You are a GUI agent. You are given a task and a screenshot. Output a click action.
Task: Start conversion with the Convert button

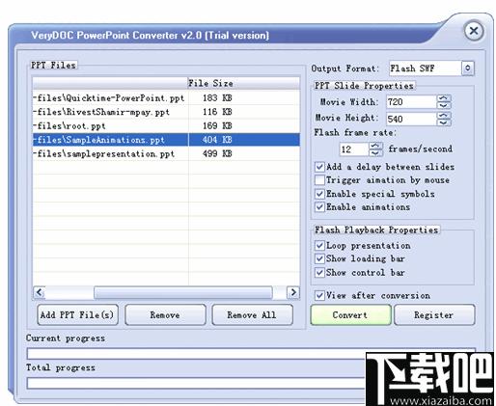point(351,315)
